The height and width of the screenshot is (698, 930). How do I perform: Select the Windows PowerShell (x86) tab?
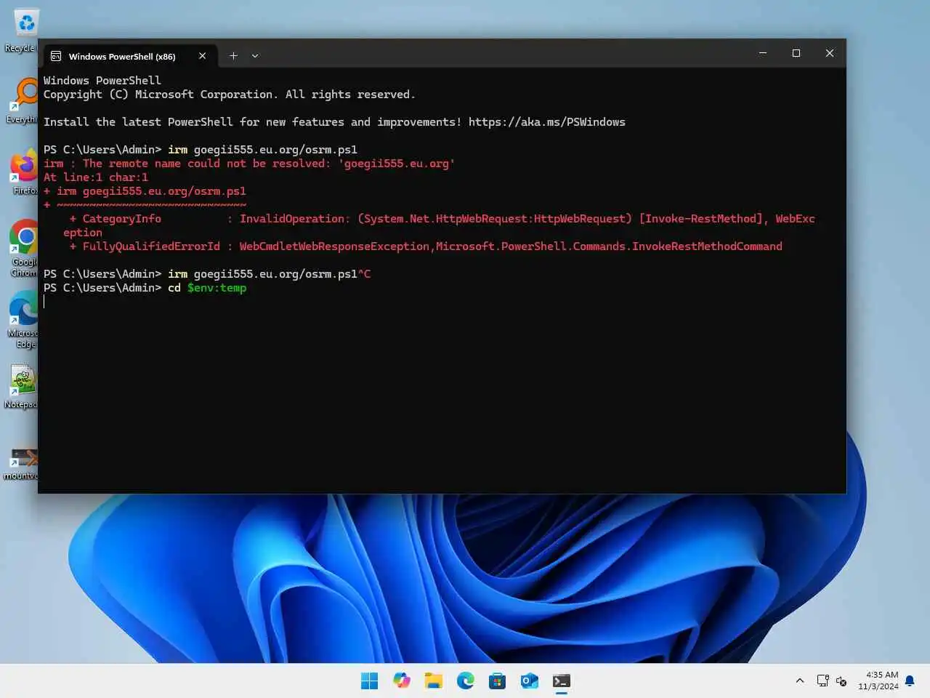click(x=130, y=56)
